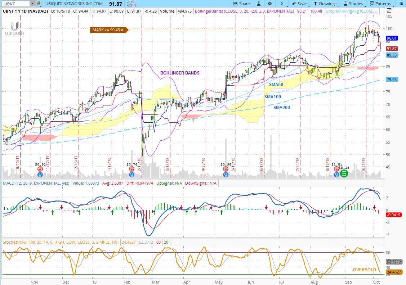The image size is (406, 285).
Task: Click the blue lightbulb icon below $0.98 earnings
Action: 226,175
